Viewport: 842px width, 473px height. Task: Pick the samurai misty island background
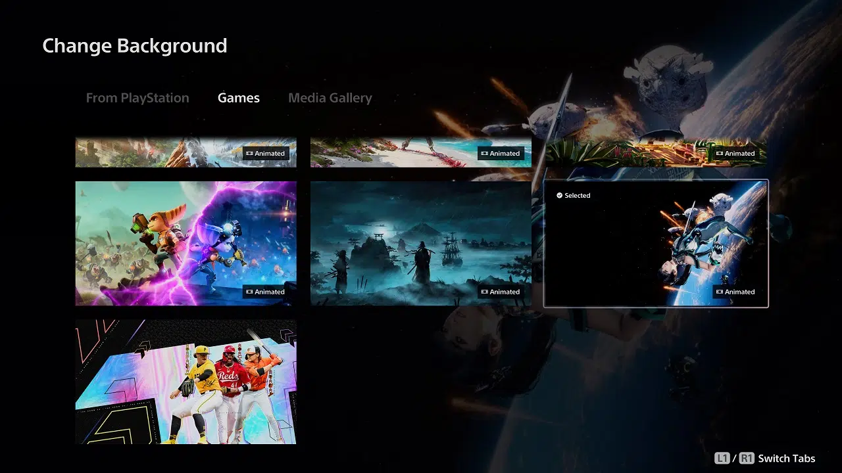pos(421,243)
